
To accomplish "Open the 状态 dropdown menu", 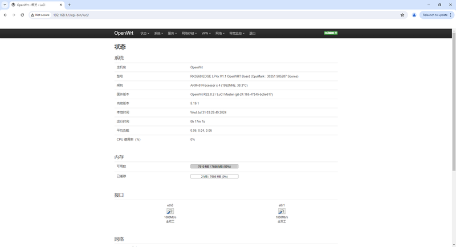I will (x=145, y=34).
